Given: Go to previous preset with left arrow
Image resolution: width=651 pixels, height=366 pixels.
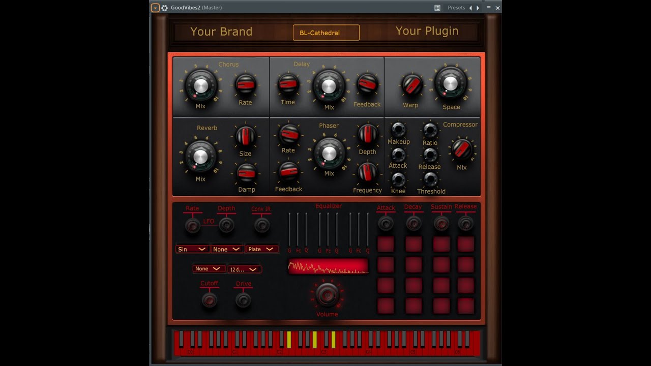Looking at the screenshot, I should pos(470,8).
